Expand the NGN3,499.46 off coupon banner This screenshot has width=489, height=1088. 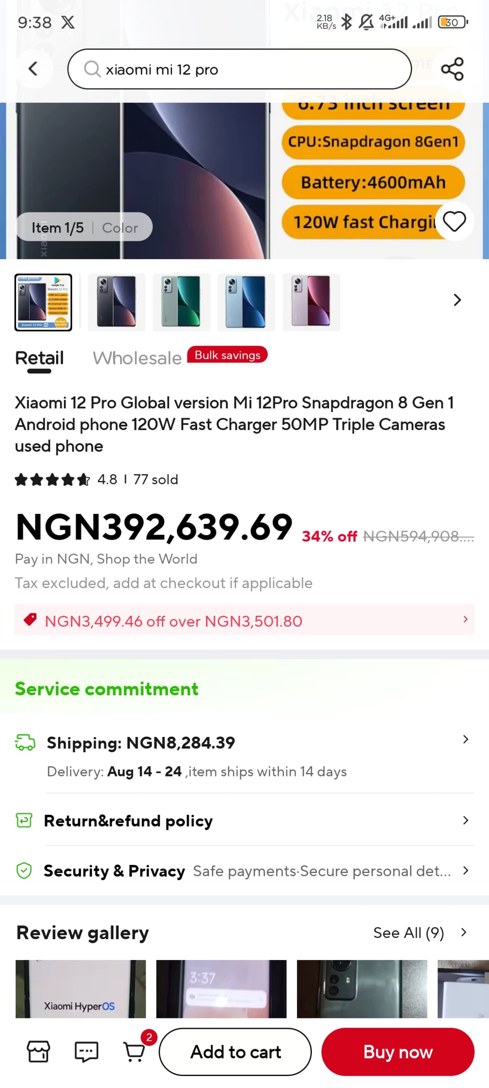[465, 619]
